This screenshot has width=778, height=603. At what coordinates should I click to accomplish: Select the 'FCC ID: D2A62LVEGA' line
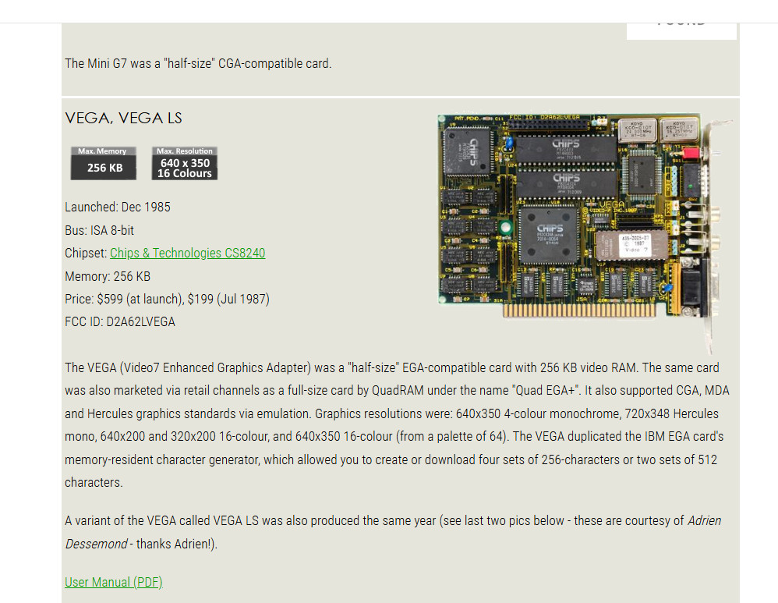tap(120, 322)
